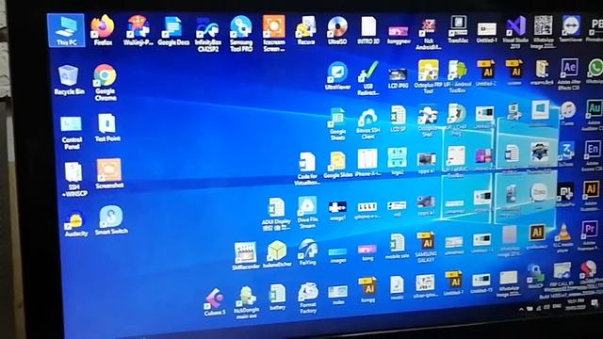The height and width of the screenshot is (339, 603).
Task: Launch Firefox from the desktop
Action: (x=103, y=30)
